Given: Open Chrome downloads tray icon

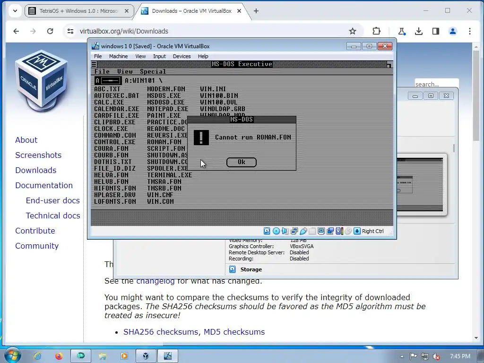Looking at the screenshot, I should 419,31.
